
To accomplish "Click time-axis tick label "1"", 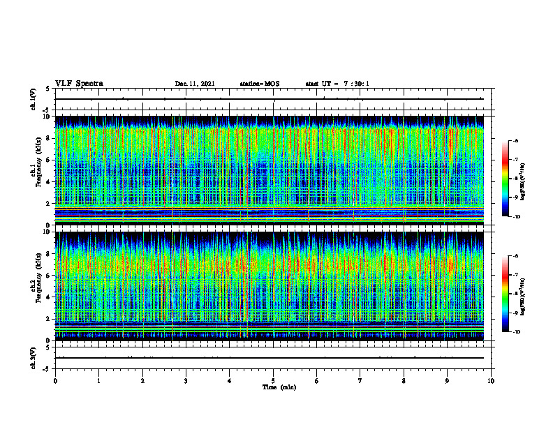I will [x=98, y=381].
